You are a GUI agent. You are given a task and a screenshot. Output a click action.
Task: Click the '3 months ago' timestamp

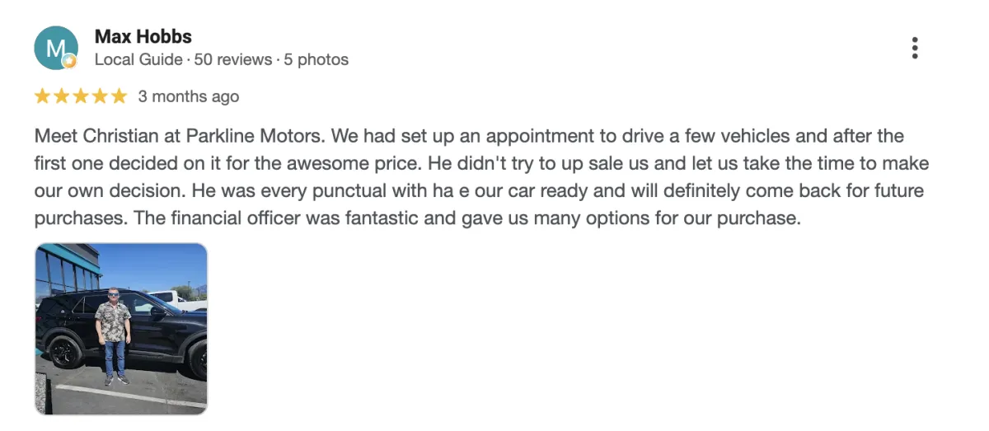[189, 96]
